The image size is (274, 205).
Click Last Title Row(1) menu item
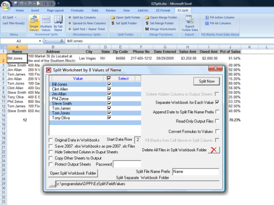[14, 23]
